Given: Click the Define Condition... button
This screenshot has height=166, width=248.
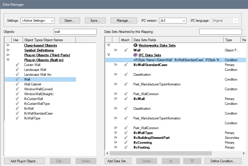Looking at the screenshot, I should pos(223,161).
